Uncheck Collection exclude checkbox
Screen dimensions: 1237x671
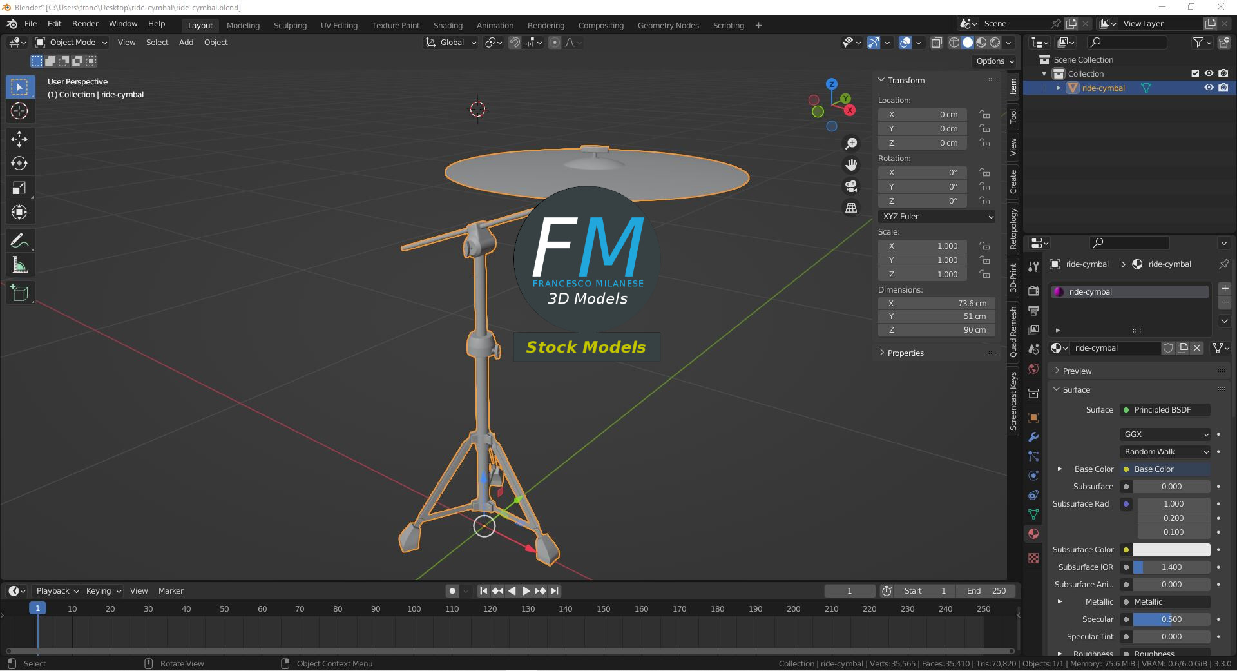coord(1195,73)
